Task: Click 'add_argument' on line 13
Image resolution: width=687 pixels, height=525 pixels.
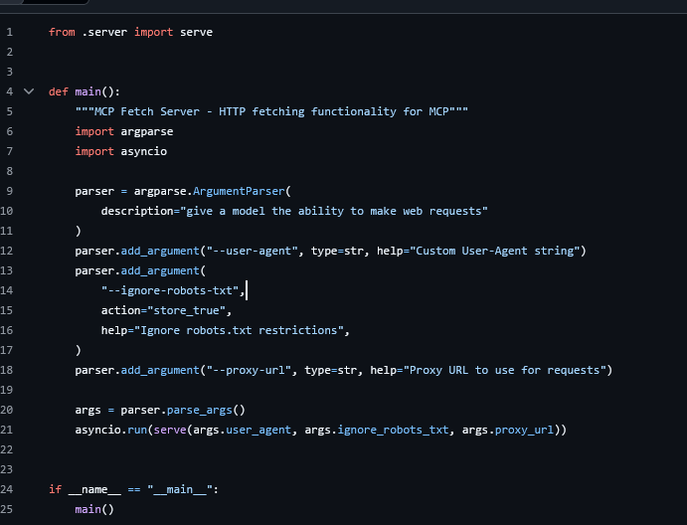Action: point(160,270)
